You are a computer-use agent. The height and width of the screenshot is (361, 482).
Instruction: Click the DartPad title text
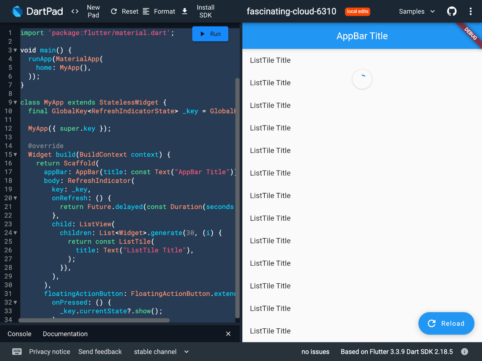[45, 11]
